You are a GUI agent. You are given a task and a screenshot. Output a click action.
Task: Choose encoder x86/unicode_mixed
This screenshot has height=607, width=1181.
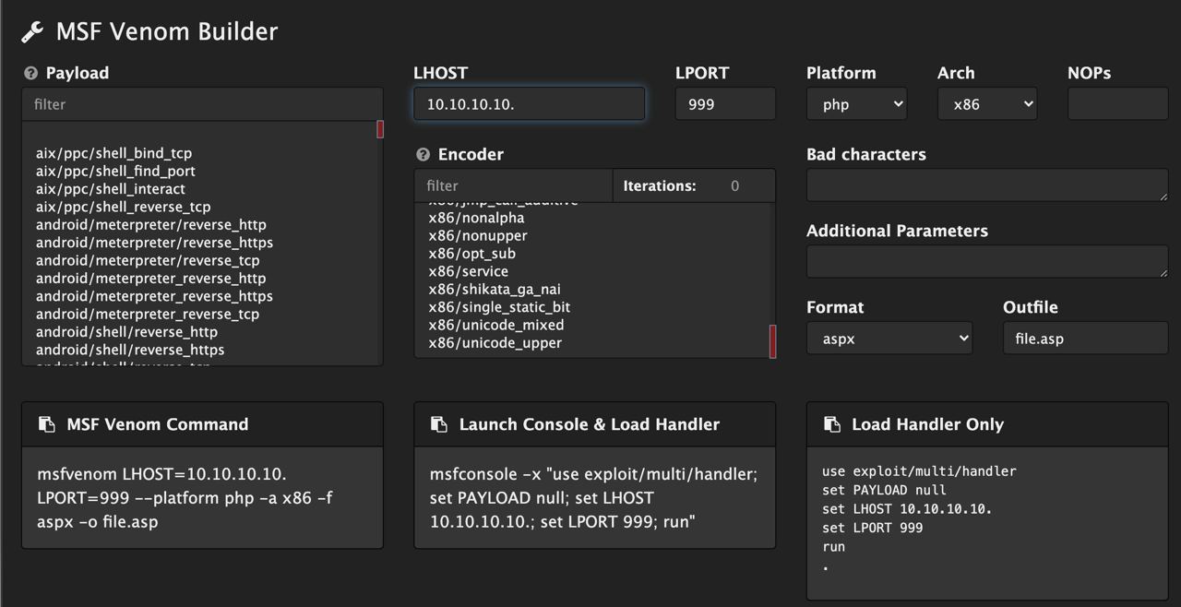[495, 325]
